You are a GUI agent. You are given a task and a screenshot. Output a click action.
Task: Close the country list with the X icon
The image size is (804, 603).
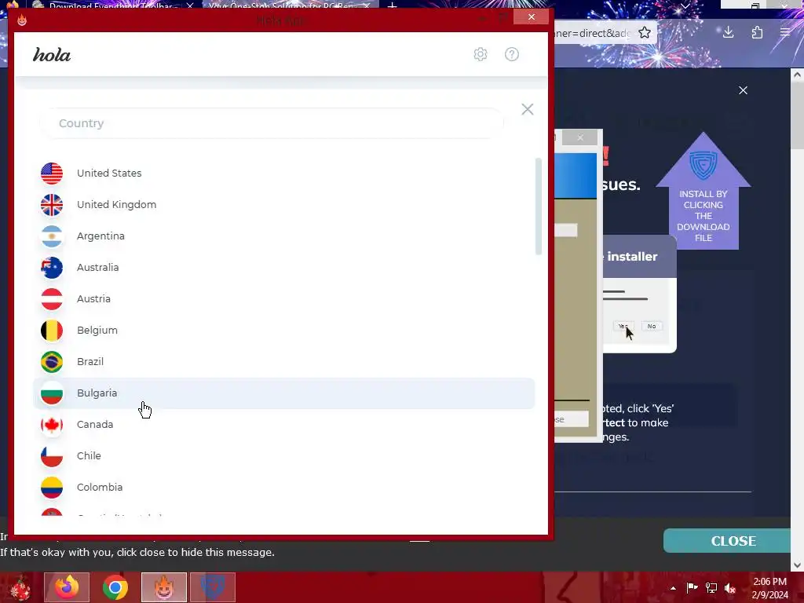click(527, 109)
